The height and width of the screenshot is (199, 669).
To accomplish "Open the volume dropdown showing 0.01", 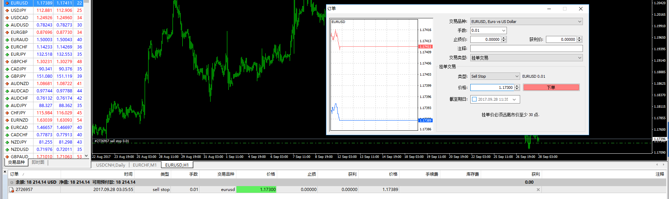I will (x=488, y=31).
